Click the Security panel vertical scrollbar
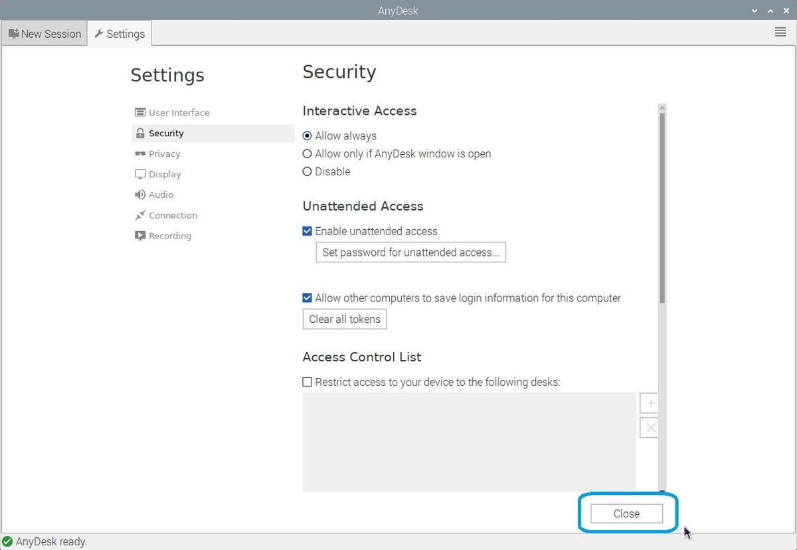Image resolution: width=797 pixels, height=550 pixels. [662, 207]
